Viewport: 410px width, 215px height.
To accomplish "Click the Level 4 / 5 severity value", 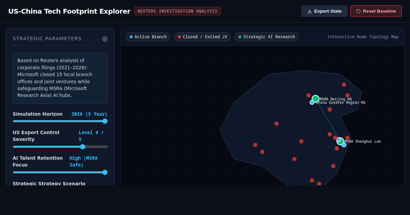I will 91,136.
